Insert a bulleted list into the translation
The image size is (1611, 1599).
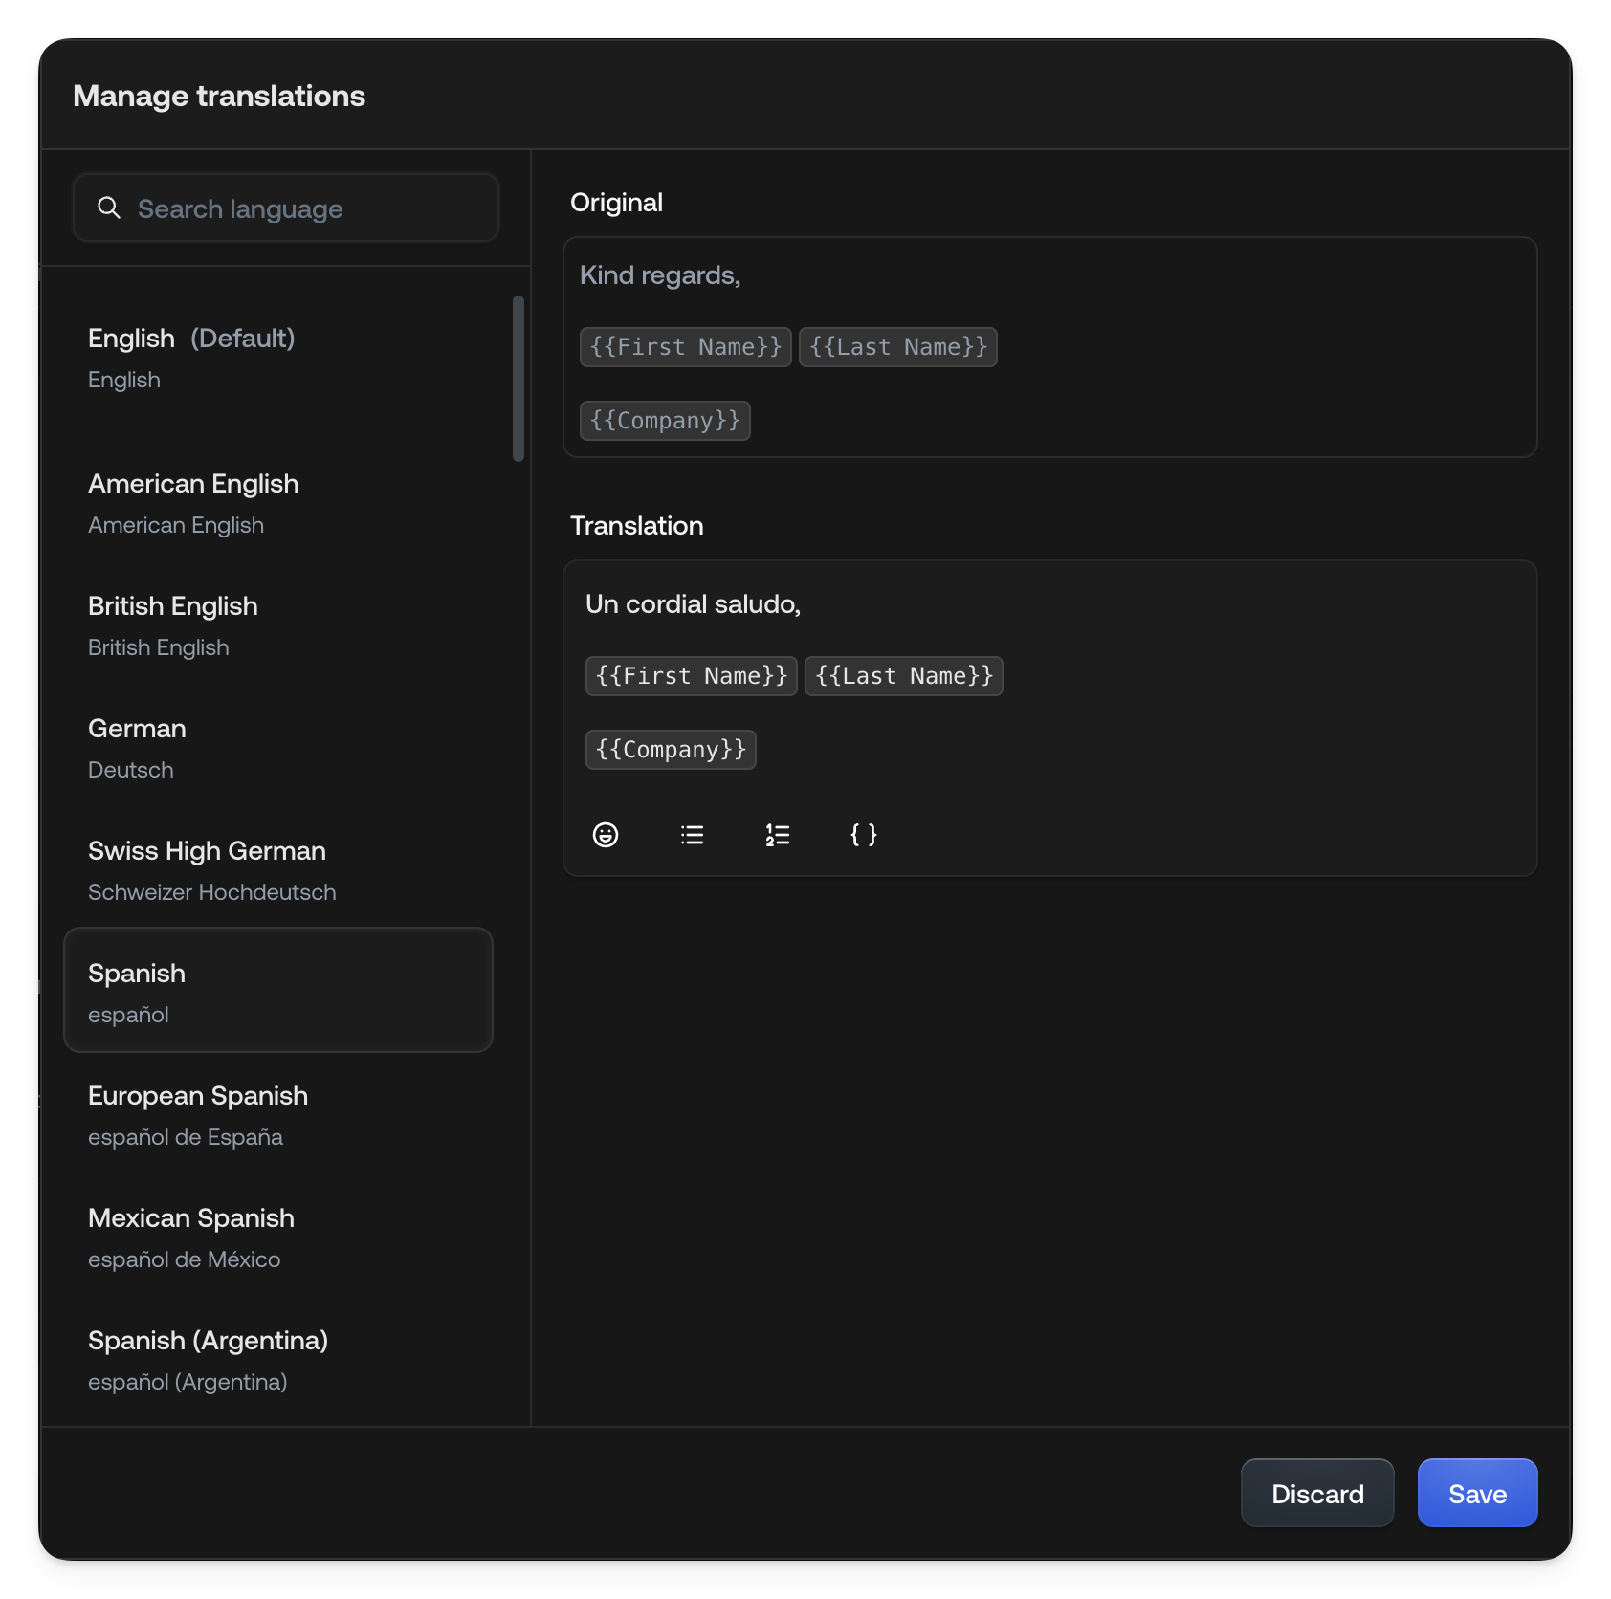point(692,834)
